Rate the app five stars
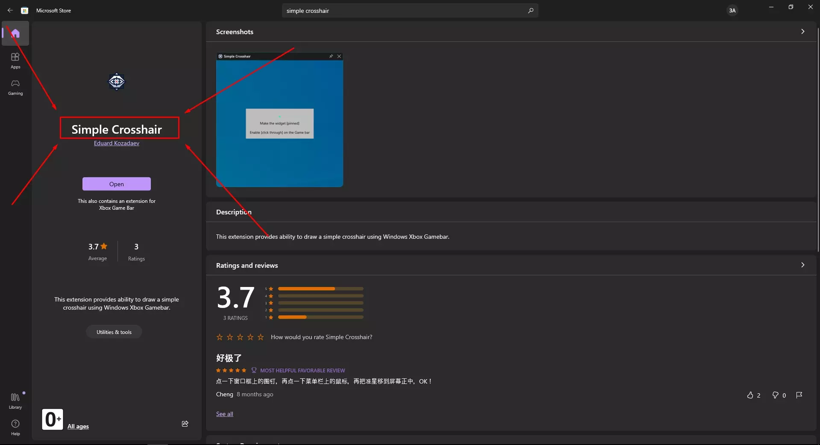The width and height of the screenshot is (820, 445). click(261, 337)
